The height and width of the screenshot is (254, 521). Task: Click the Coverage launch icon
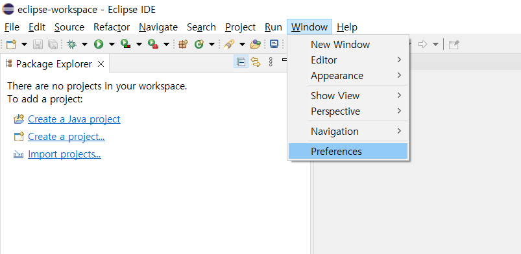tap(126, 44)
